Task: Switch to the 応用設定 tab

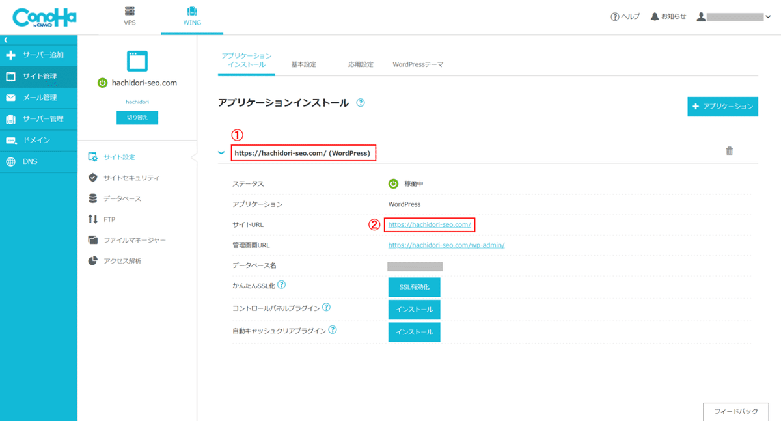Action: coord(361,65)
